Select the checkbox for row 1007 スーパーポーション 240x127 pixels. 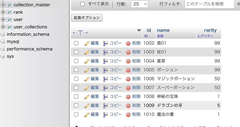[76, 88]
